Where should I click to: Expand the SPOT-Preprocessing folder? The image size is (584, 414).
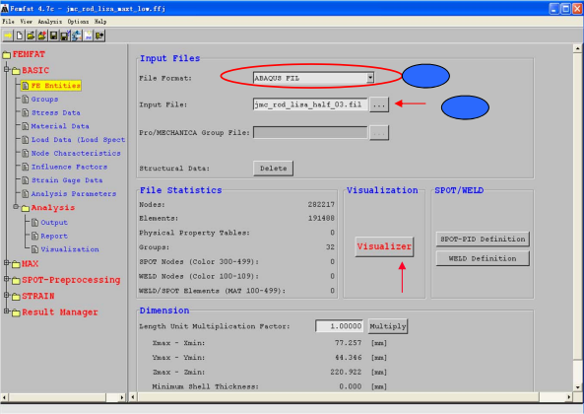click(6, 279)
